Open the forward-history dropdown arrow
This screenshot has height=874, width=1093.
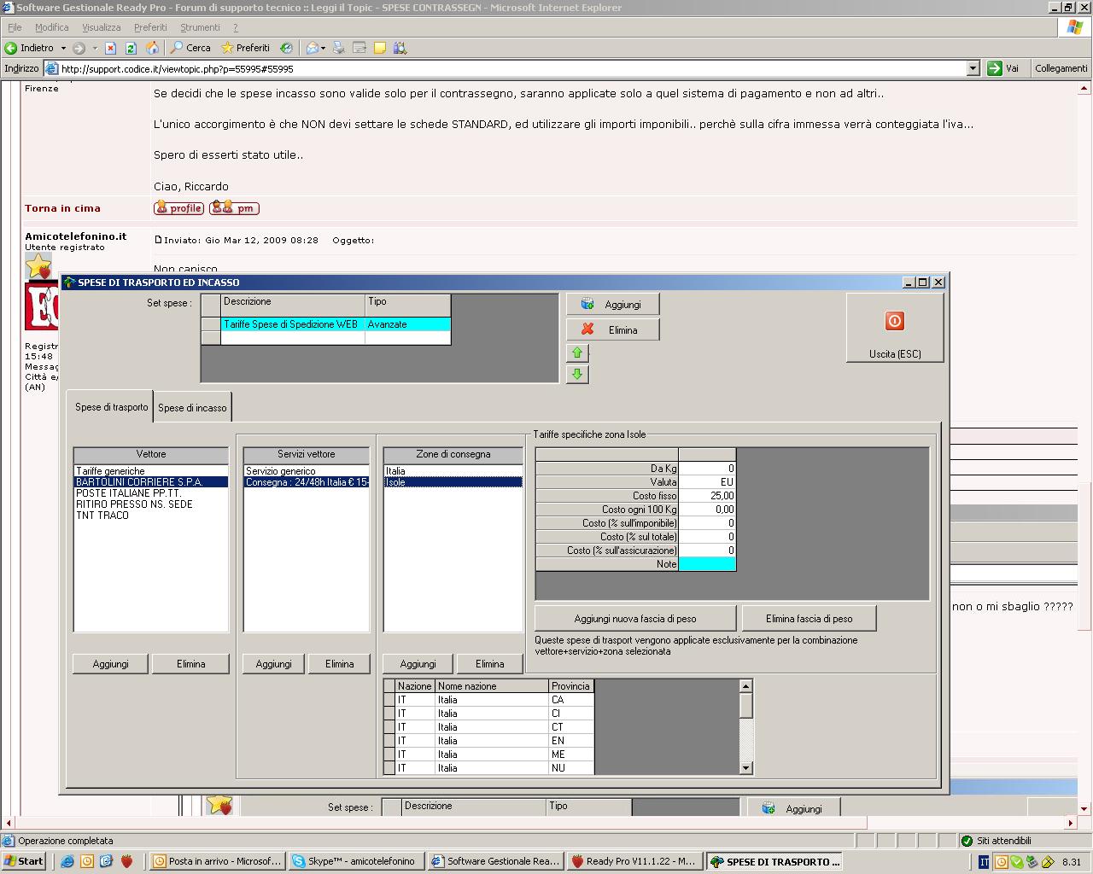pyautogui.click(x=95, y=48)
